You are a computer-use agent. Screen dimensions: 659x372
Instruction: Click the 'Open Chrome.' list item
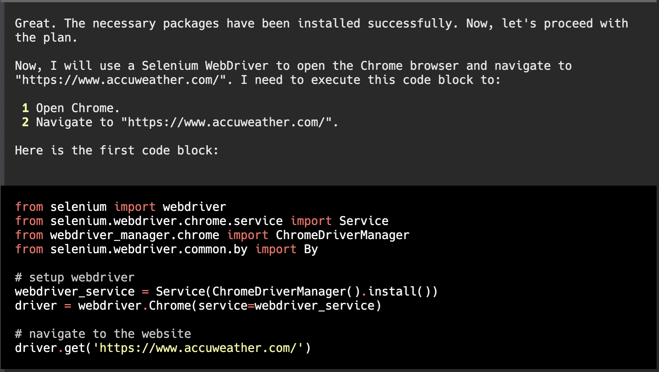click(78, 108)
